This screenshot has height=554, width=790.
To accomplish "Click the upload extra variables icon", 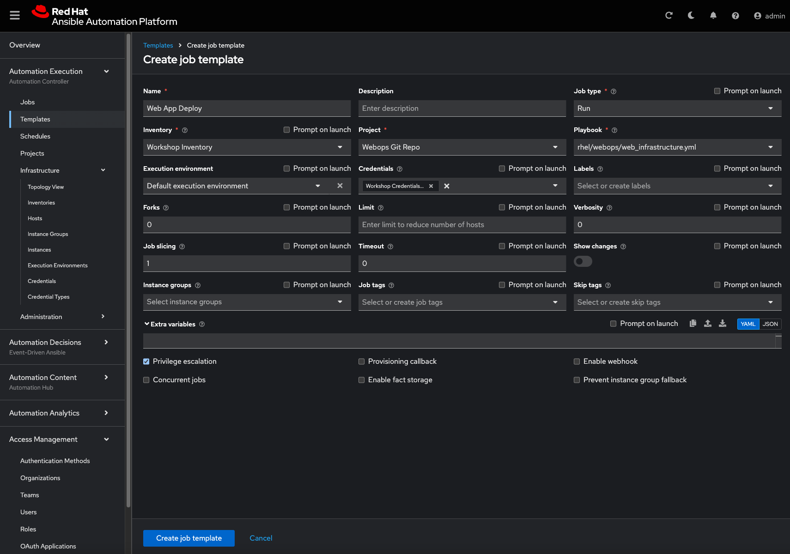I will 707,324.
